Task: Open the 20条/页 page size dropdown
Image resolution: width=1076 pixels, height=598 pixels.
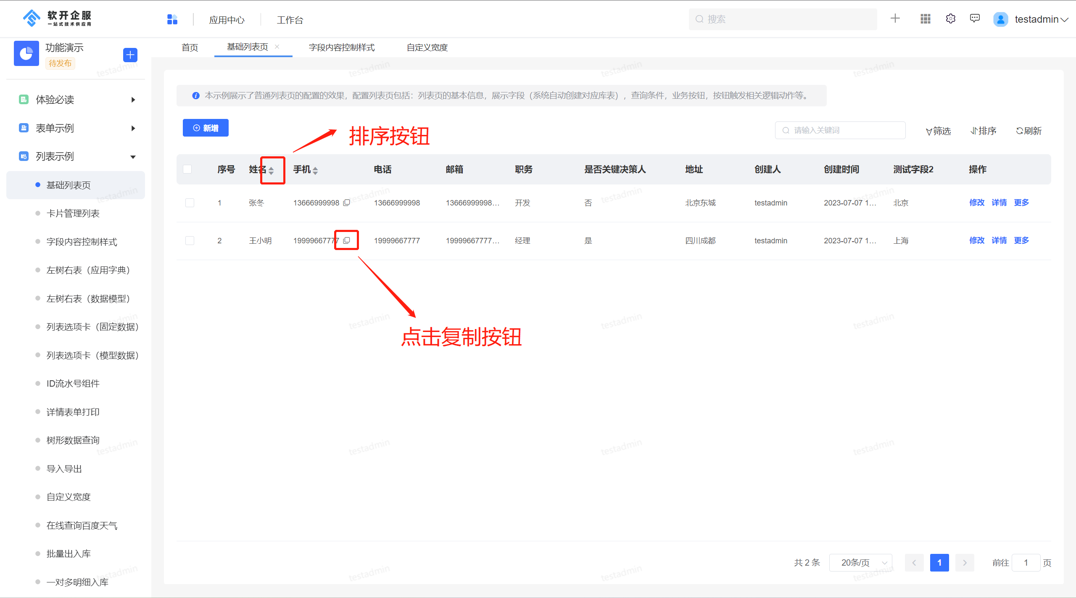Action: point(860,562)
